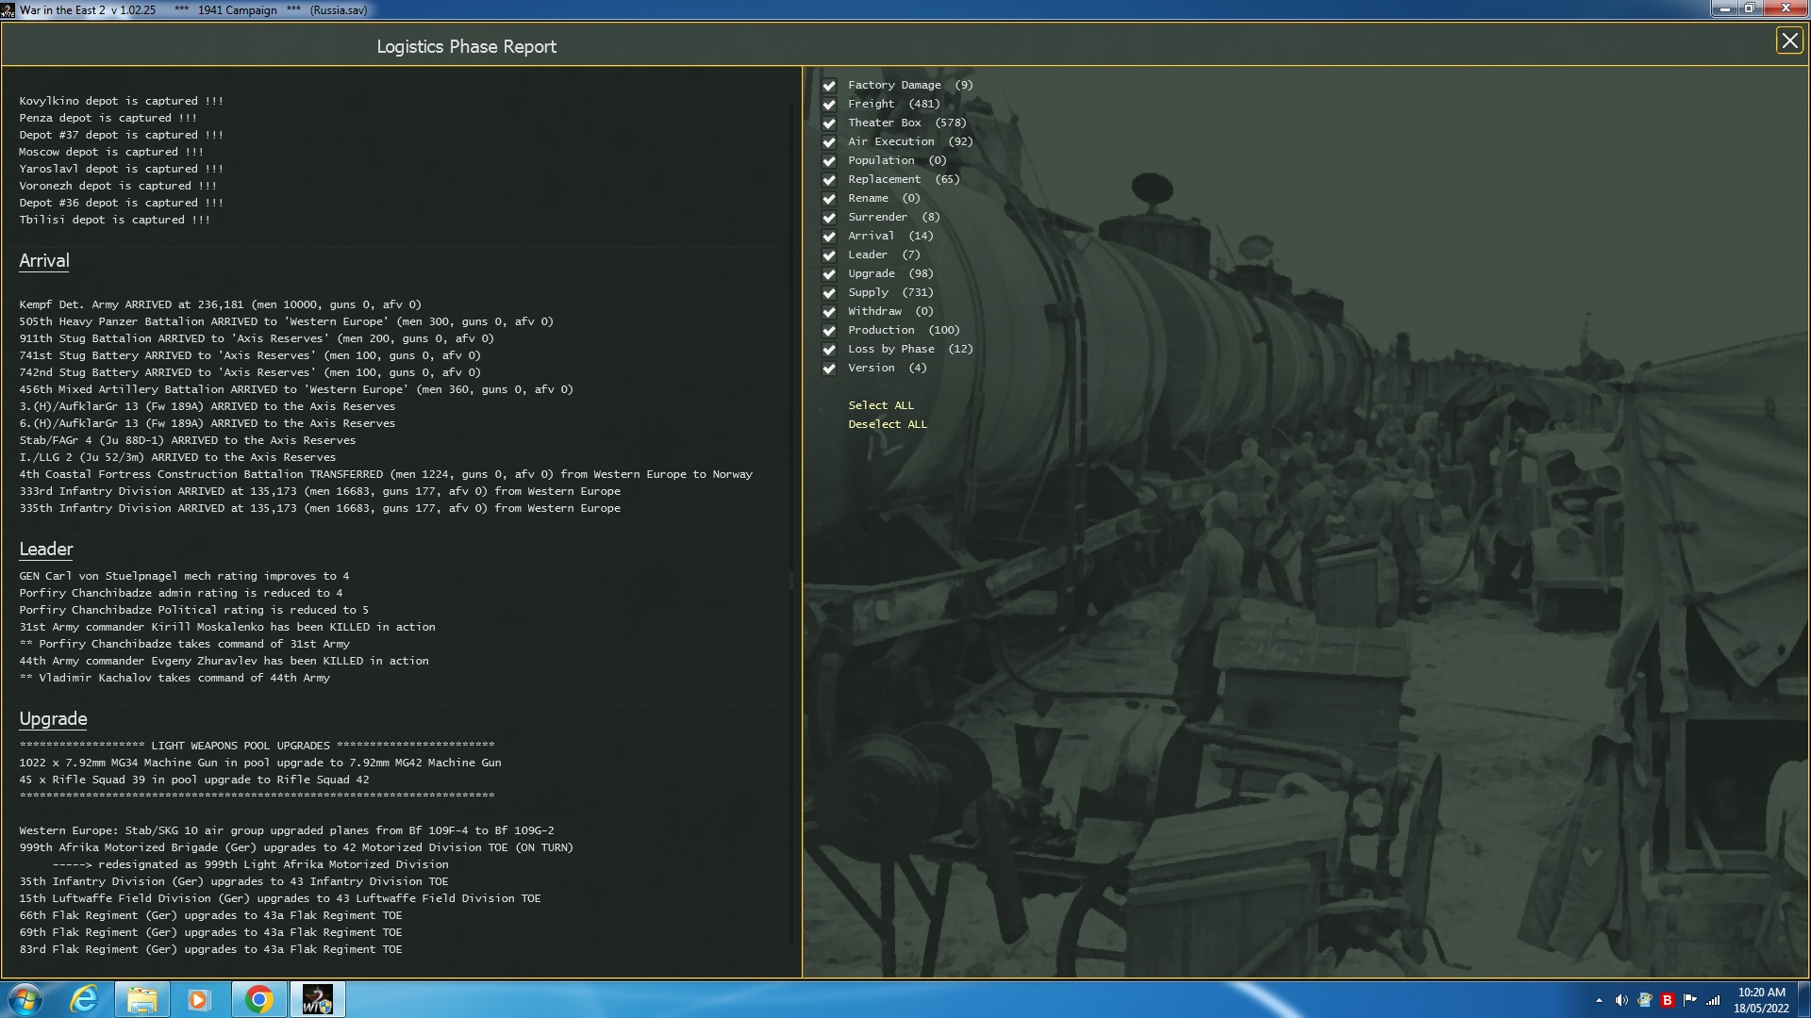Open the Windows Start menu
Image resolution: width=1811 pixels, height=1018 pixels.
click(25, 999)
